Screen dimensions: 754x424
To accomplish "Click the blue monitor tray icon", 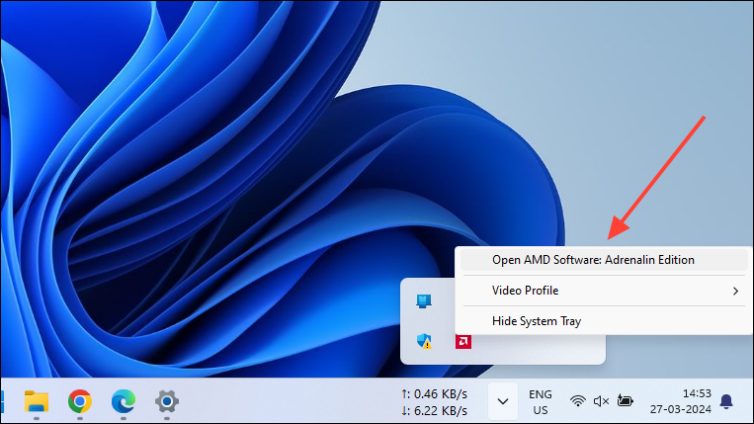I will (x=424, y=301).
